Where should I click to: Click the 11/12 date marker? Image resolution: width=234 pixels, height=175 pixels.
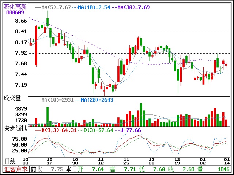pos(101,161)
